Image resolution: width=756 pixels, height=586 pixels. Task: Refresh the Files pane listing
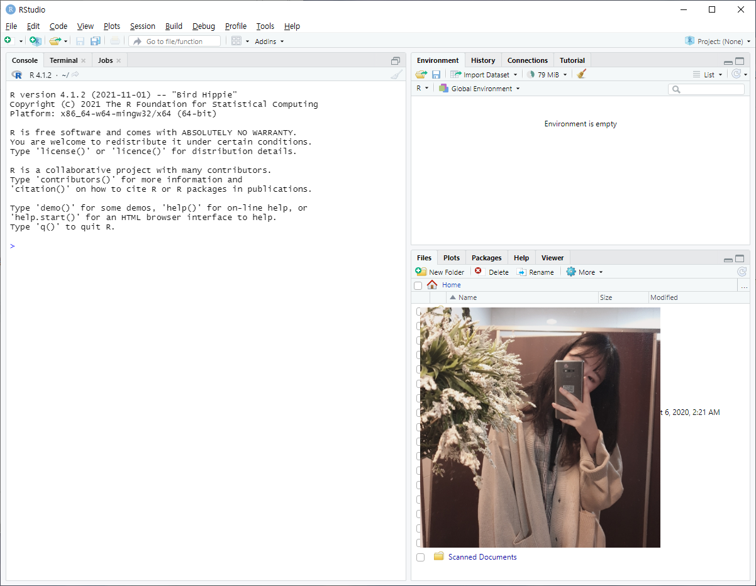point(742,272)
